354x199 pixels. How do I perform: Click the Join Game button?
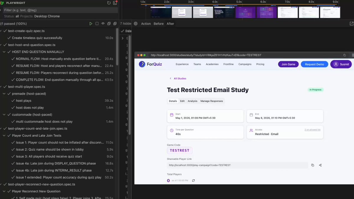(x=288, y=64)
